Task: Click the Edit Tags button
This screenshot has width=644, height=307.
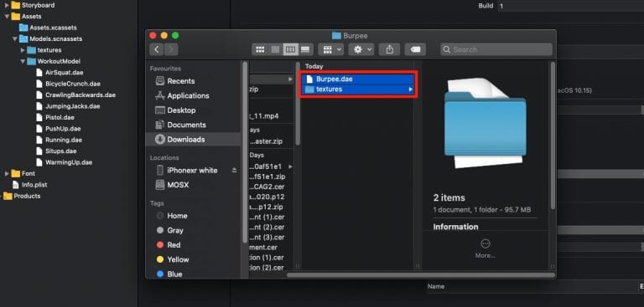Action: 415,49
